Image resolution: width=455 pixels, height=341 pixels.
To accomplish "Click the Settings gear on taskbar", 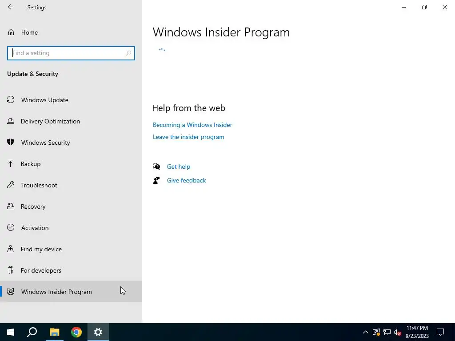I will [98, 332].
